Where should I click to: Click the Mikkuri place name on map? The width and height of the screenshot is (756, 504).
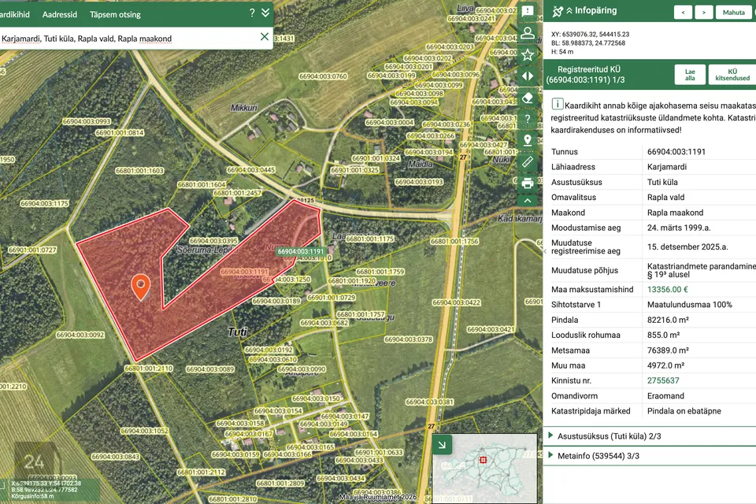point(244,108)
